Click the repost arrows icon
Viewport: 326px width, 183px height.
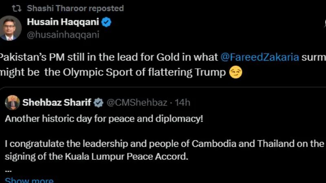pos(16,8)
